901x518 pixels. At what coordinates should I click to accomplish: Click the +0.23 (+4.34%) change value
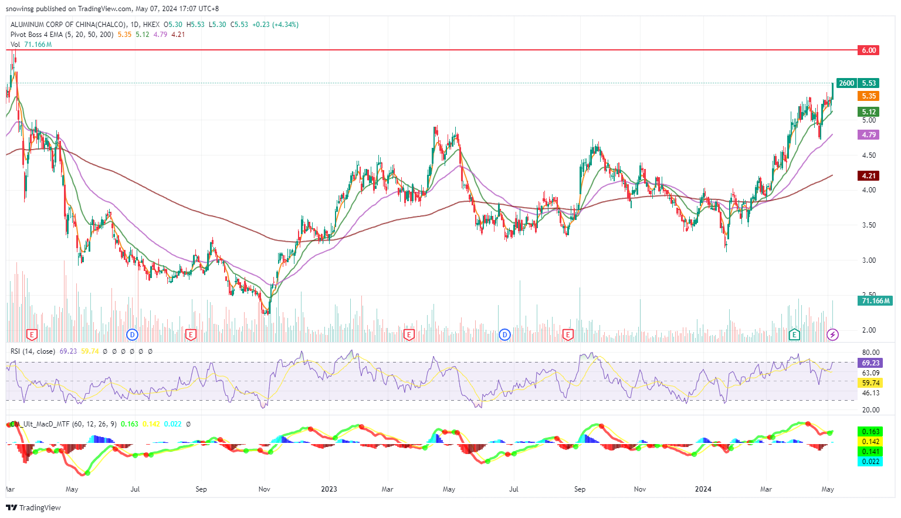(275, 25)
